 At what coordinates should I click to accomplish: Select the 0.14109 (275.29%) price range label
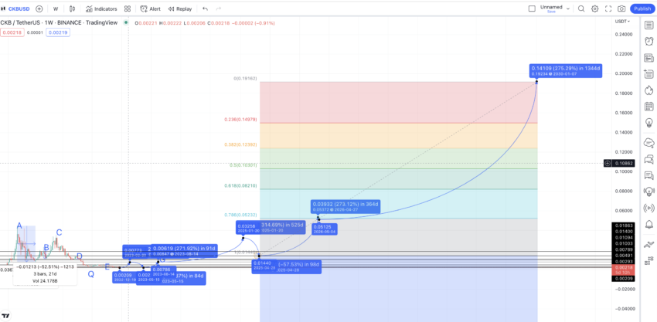click(566, 70)
